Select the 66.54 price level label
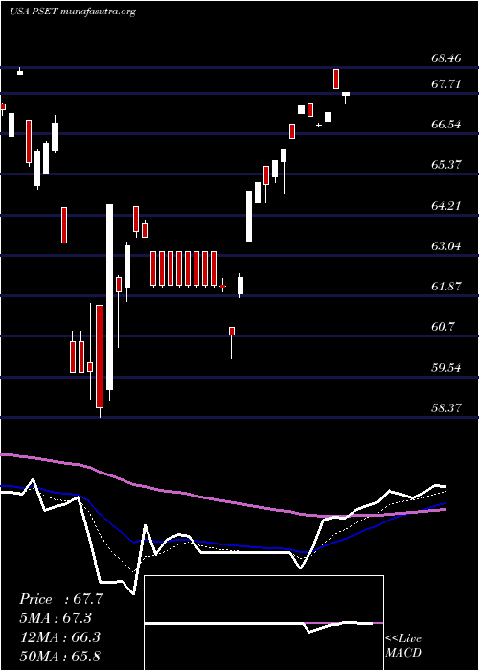 446,125
